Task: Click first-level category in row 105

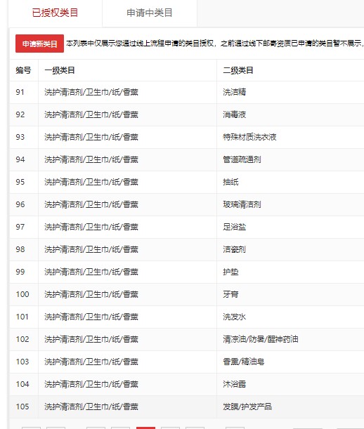Action: coord(91,407)
